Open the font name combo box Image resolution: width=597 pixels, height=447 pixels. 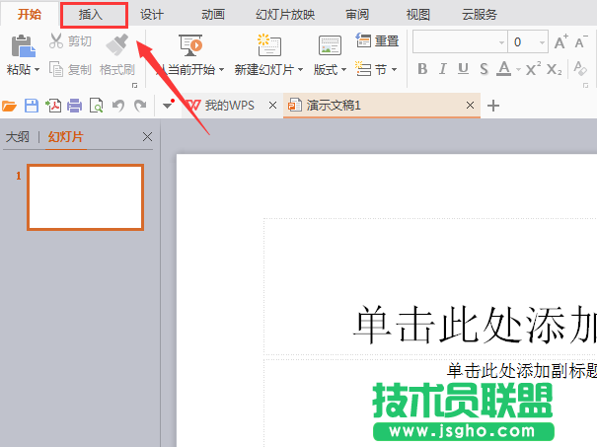[460, 41]
